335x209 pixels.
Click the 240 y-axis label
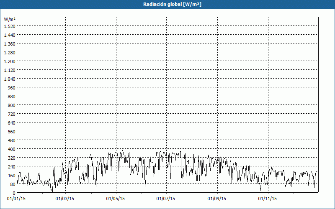(x=12, y=167)
